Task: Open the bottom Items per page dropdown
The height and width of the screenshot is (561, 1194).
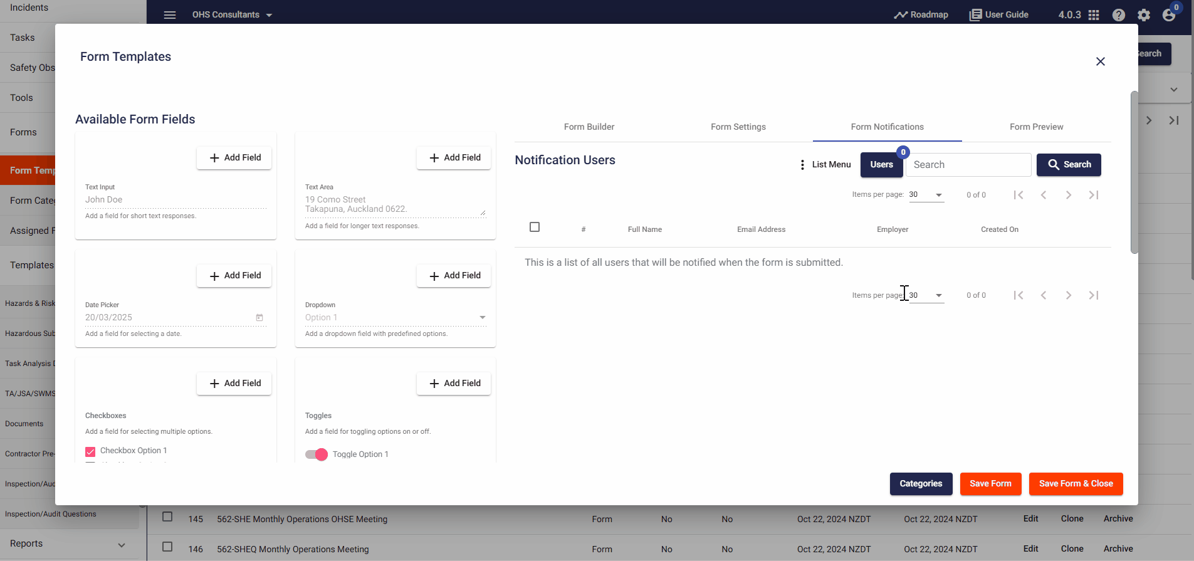Action: coord(926,295)
